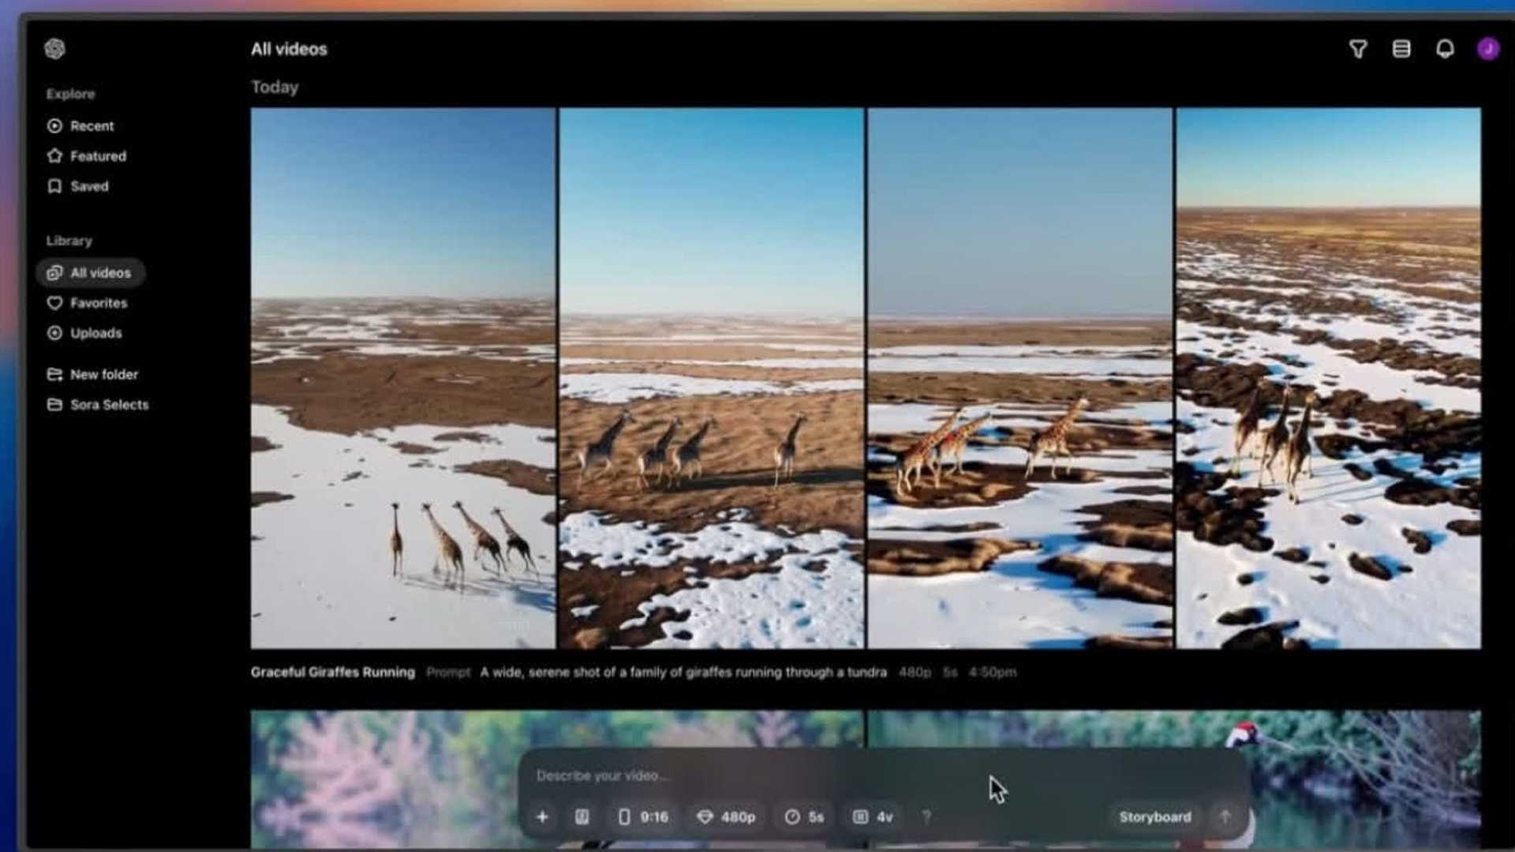The height and width of the screenshot is (852, 1515).
Task: Open the 5s duration selector
Action: (x=805, y=817)
